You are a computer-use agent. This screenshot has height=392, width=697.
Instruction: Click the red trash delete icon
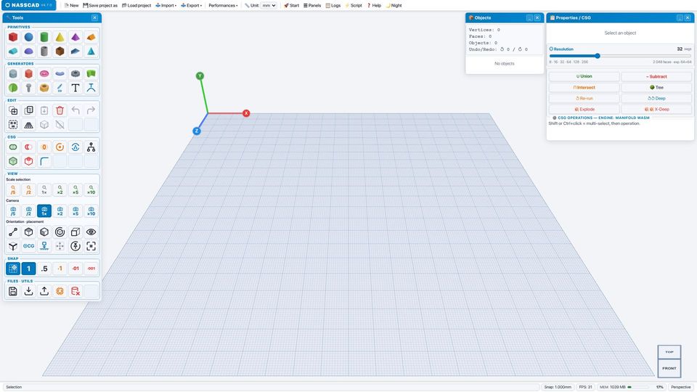coord(60,110)
